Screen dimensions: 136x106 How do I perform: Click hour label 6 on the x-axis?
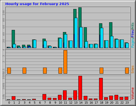click(x=40, y=103)
